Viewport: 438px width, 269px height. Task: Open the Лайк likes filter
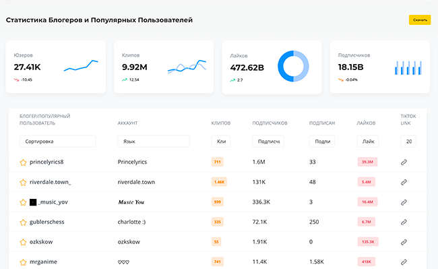368,142
